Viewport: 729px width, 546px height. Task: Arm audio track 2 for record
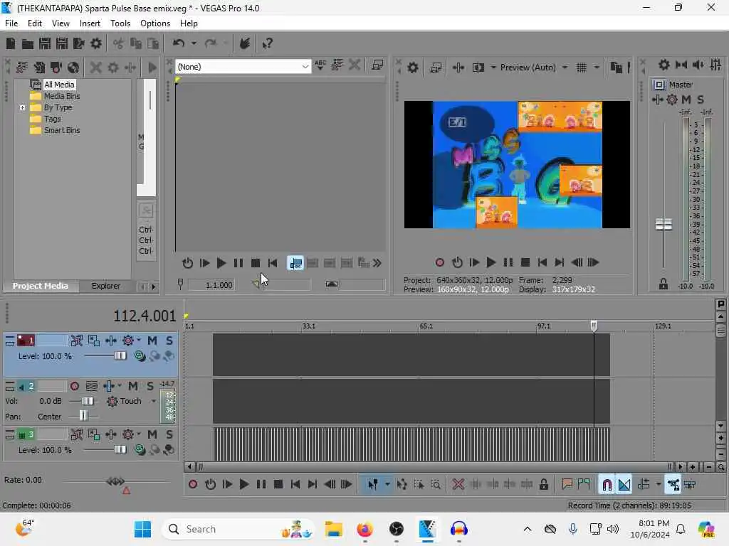point(74,386)
